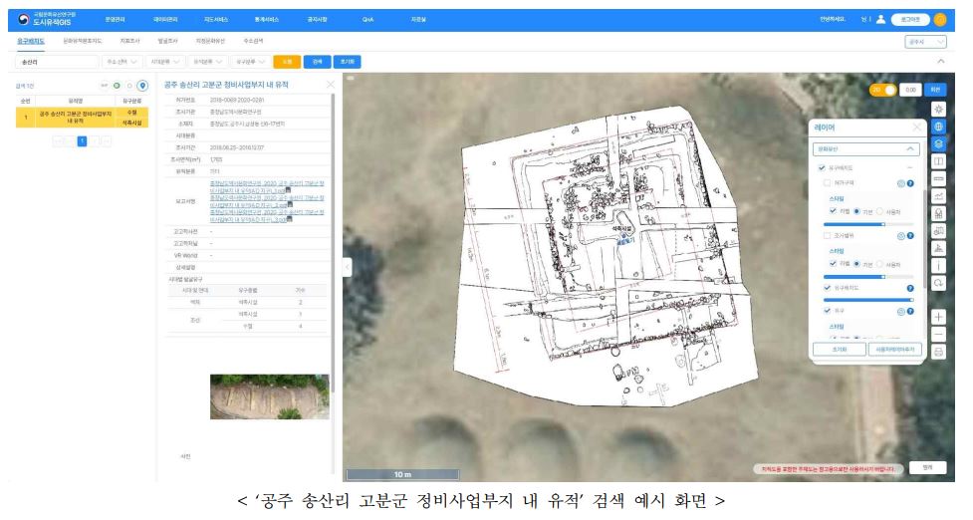Close the 레이어 layer panel
The width and height of the screenshot is (973, 520).
click(916, 128)
